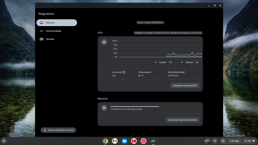Click the memory usage progress bar
The width and height of the screenshot is (258, 145).
coord(154,106)
